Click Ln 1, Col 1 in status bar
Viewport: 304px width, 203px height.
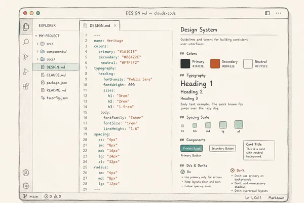tap(253, 197)
